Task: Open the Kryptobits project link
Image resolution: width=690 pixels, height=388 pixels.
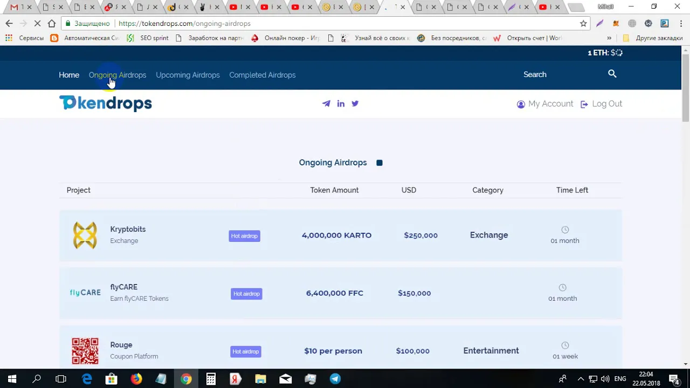Action: coord(128,229)
